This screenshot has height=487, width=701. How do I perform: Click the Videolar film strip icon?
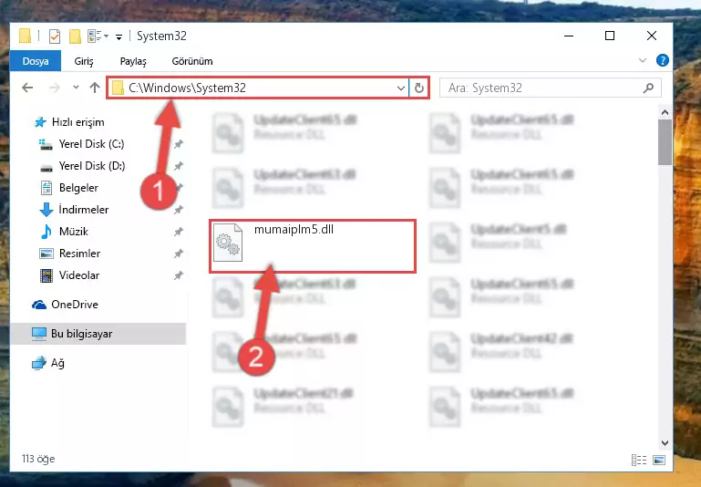coord(46,275)
